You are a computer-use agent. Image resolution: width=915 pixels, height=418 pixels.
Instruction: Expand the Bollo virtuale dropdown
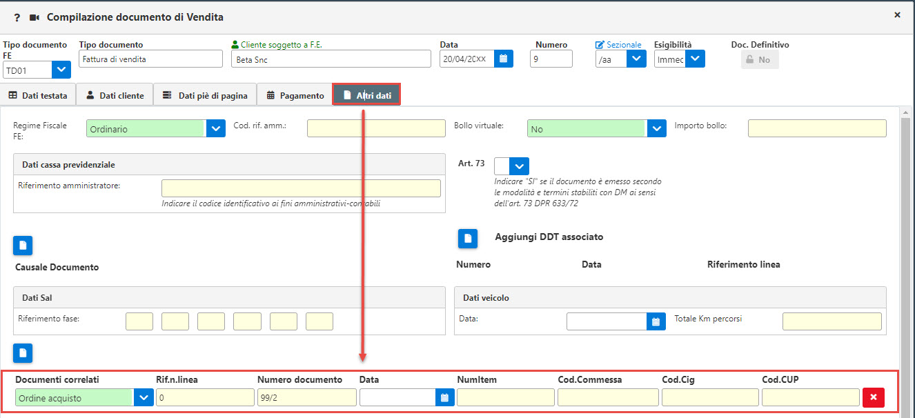(656, 129)
